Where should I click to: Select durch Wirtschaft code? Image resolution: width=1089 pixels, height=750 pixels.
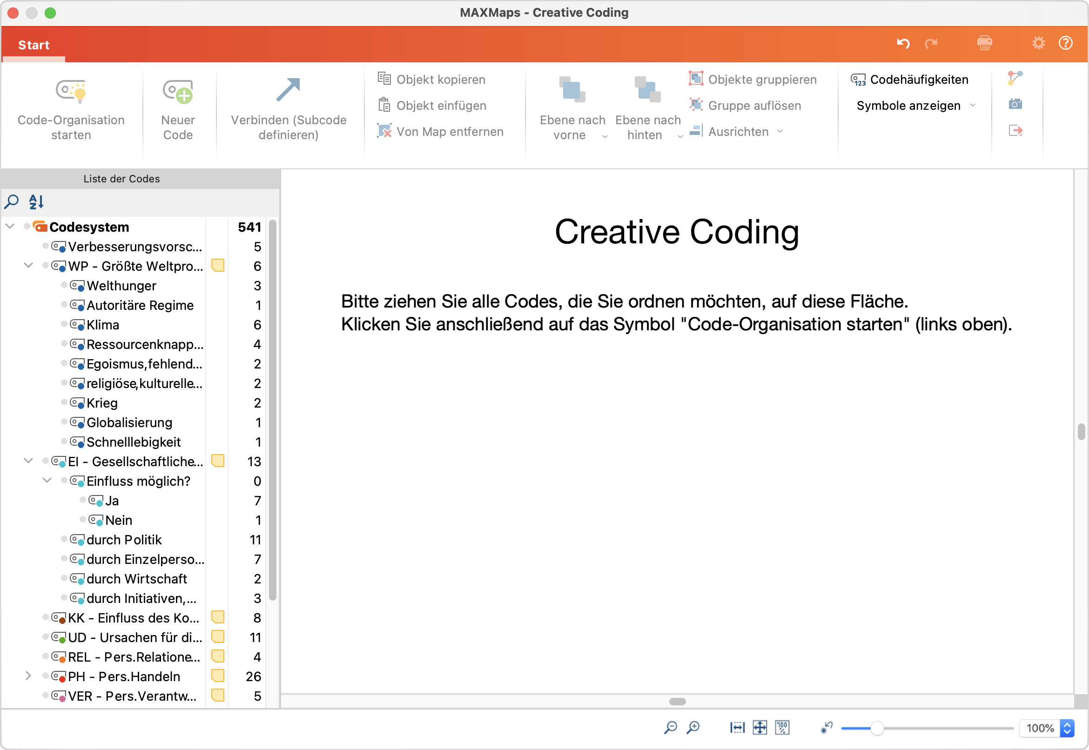pyautogui.click(x=137, y=579)
